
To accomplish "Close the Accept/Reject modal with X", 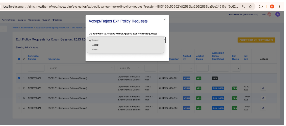I will [x=165, y=20].
